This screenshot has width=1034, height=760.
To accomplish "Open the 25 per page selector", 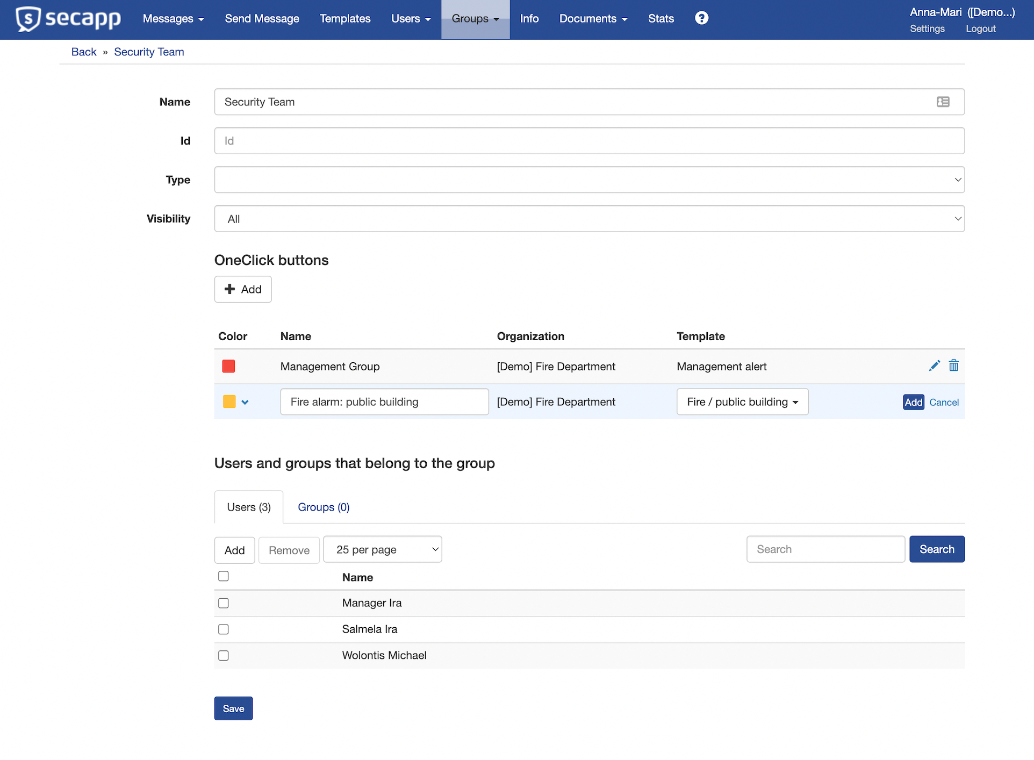I will click(382, 549).
